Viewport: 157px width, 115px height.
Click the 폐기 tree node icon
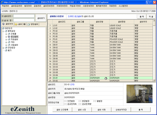[x=6, y=50]
